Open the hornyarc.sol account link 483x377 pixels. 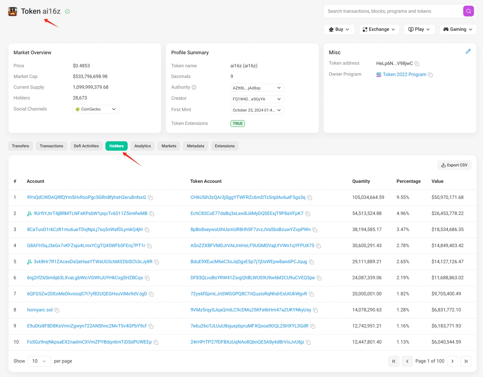tap(40, 310)
